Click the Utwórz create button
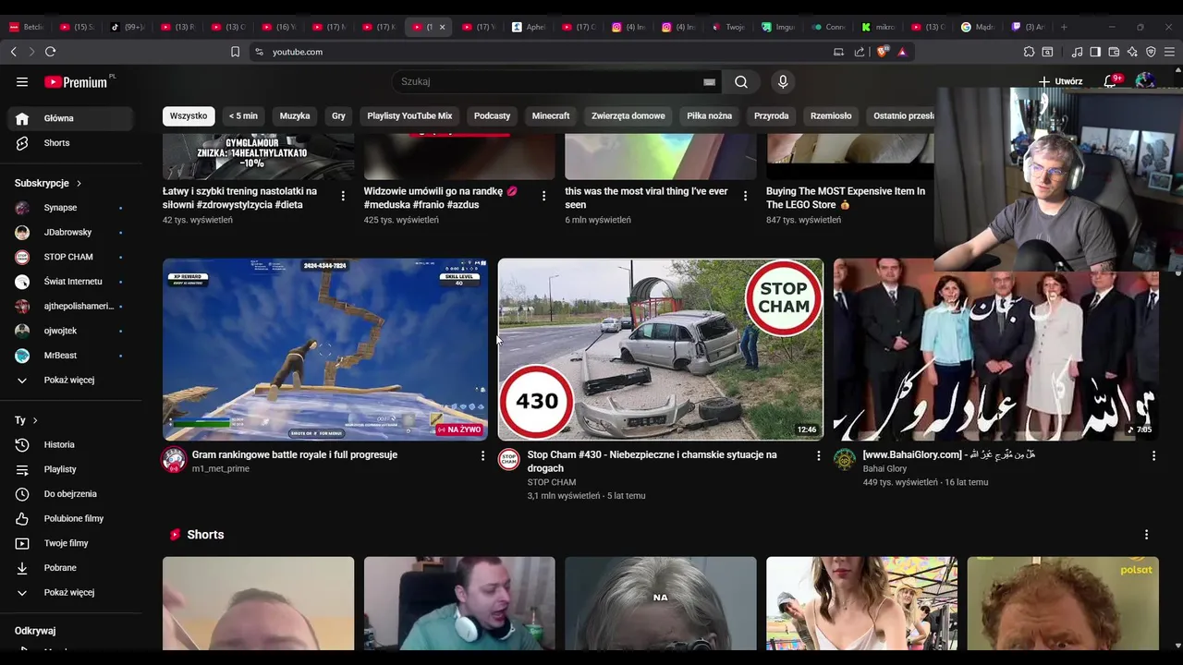This screenshot has height=665, width=1183. [x=1059, y=81]
